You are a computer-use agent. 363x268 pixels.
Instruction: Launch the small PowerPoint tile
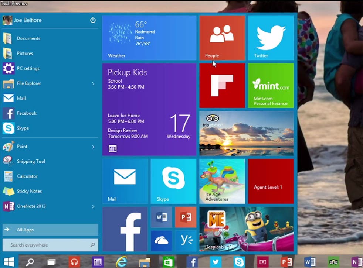click(186, 217)
